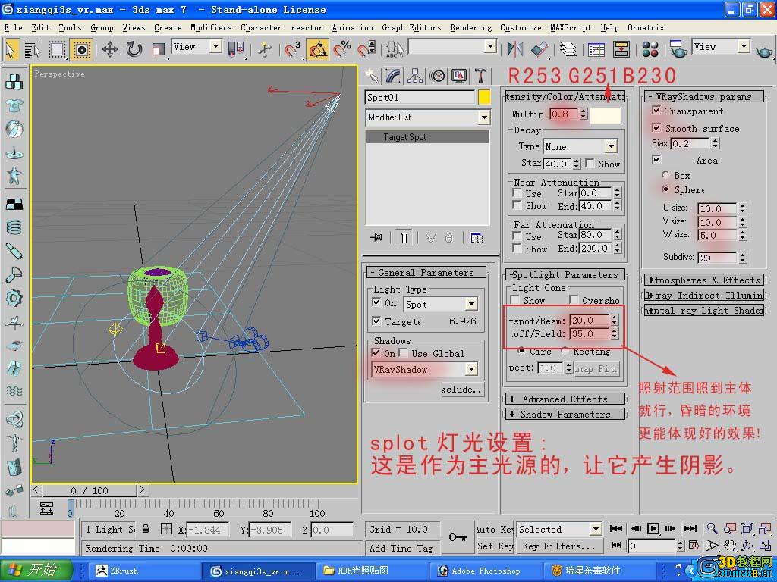The image size is (777, 582).
Task: Expand the Shadow Parameters rollout
Action: pyautogui.click(x=565, y=415)
